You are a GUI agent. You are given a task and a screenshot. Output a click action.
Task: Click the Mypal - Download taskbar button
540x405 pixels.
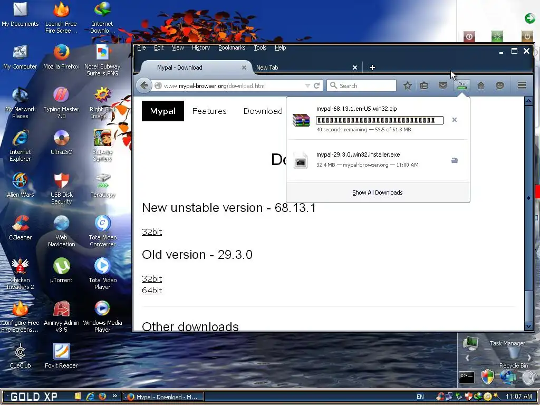click(163, 397)
